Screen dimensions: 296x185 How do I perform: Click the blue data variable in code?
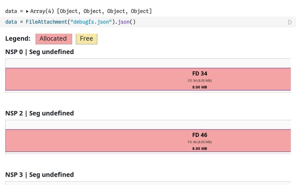(x=11, y=22)
